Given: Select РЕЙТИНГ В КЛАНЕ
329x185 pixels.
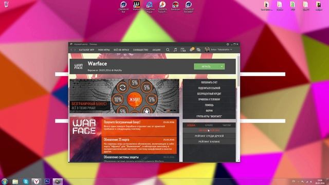Looking at the screenshot, I should pyautogui.click(x=209, y=142).
